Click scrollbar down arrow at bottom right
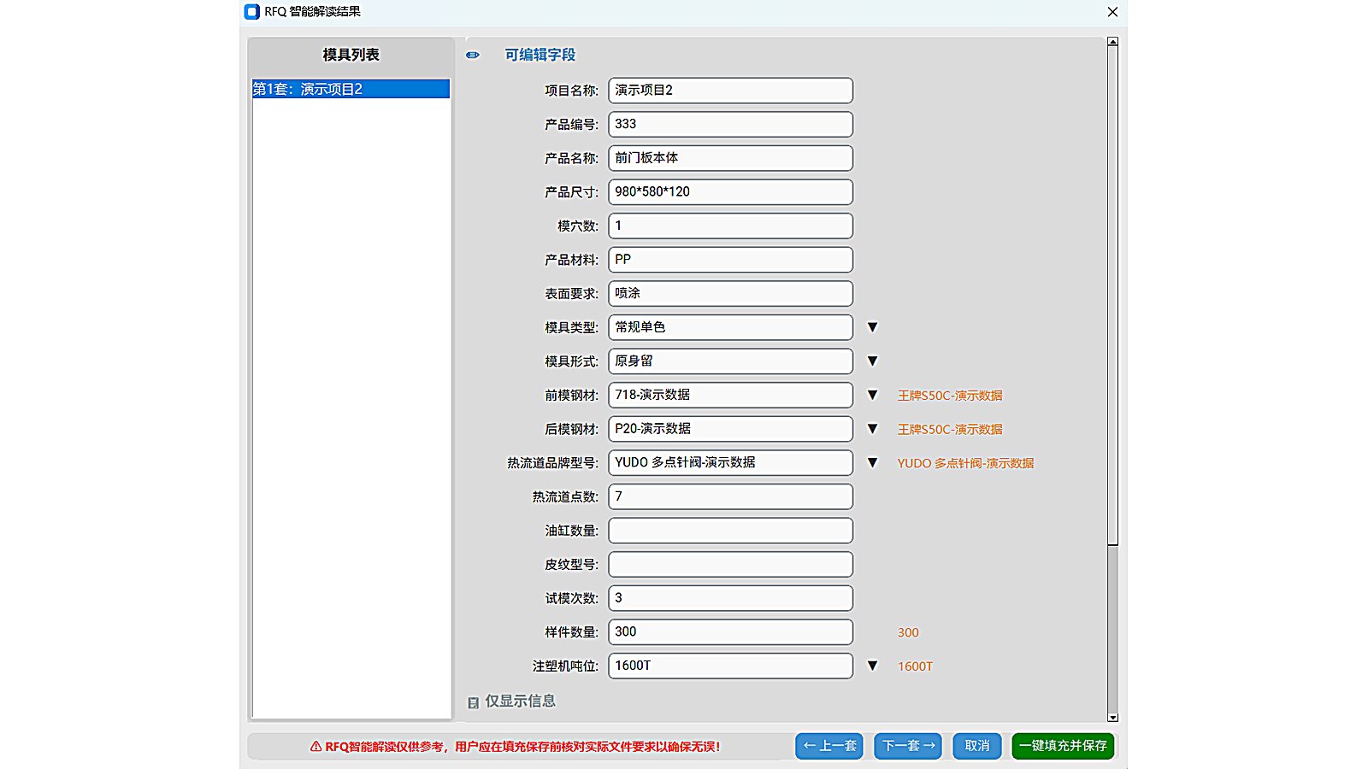 (x=1112, y=718)
